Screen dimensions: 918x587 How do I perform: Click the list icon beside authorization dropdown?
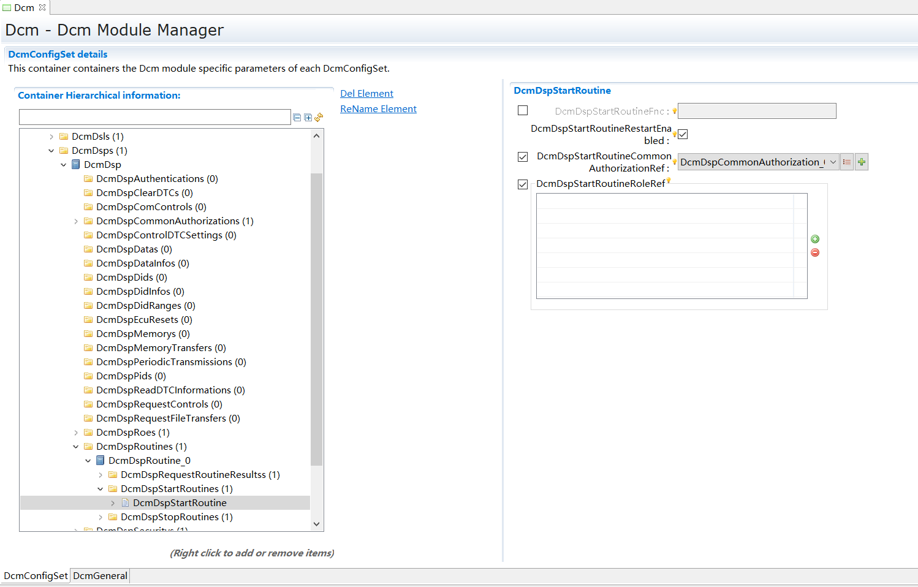coord(847,162)
